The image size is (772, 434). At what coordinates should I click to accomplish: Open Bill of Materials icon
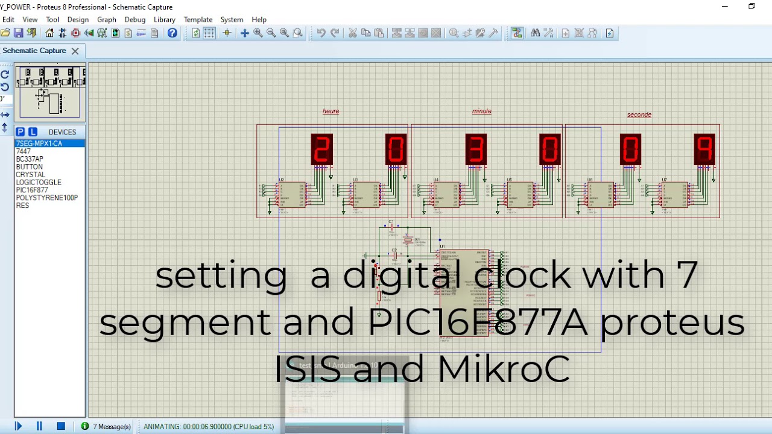(x=128, y=33)
